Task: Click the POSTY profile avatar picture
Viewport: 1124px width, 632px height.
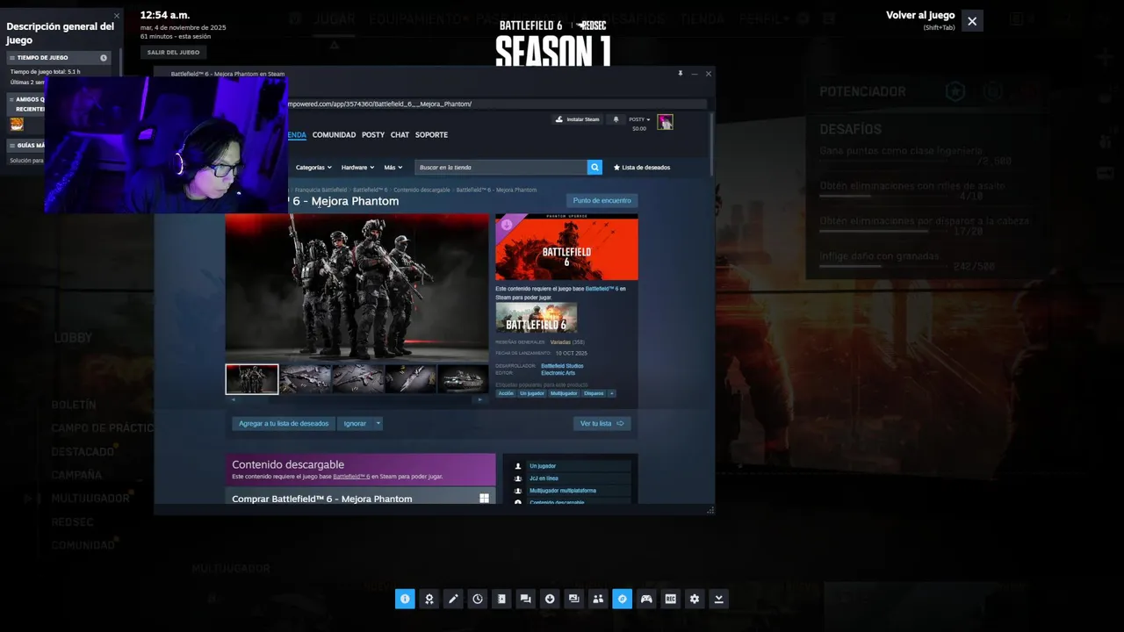Action: (665, 122)
